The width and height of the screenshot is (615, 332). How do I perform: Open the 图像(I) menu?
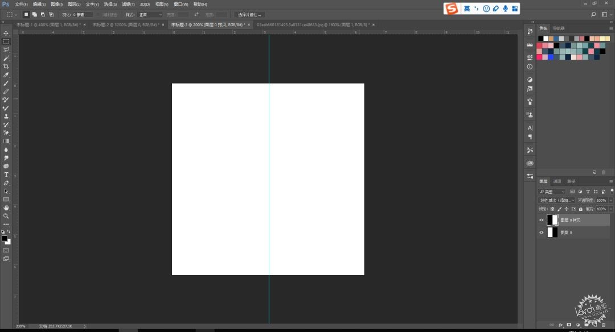pyautogui.click(x=56, y=5)
